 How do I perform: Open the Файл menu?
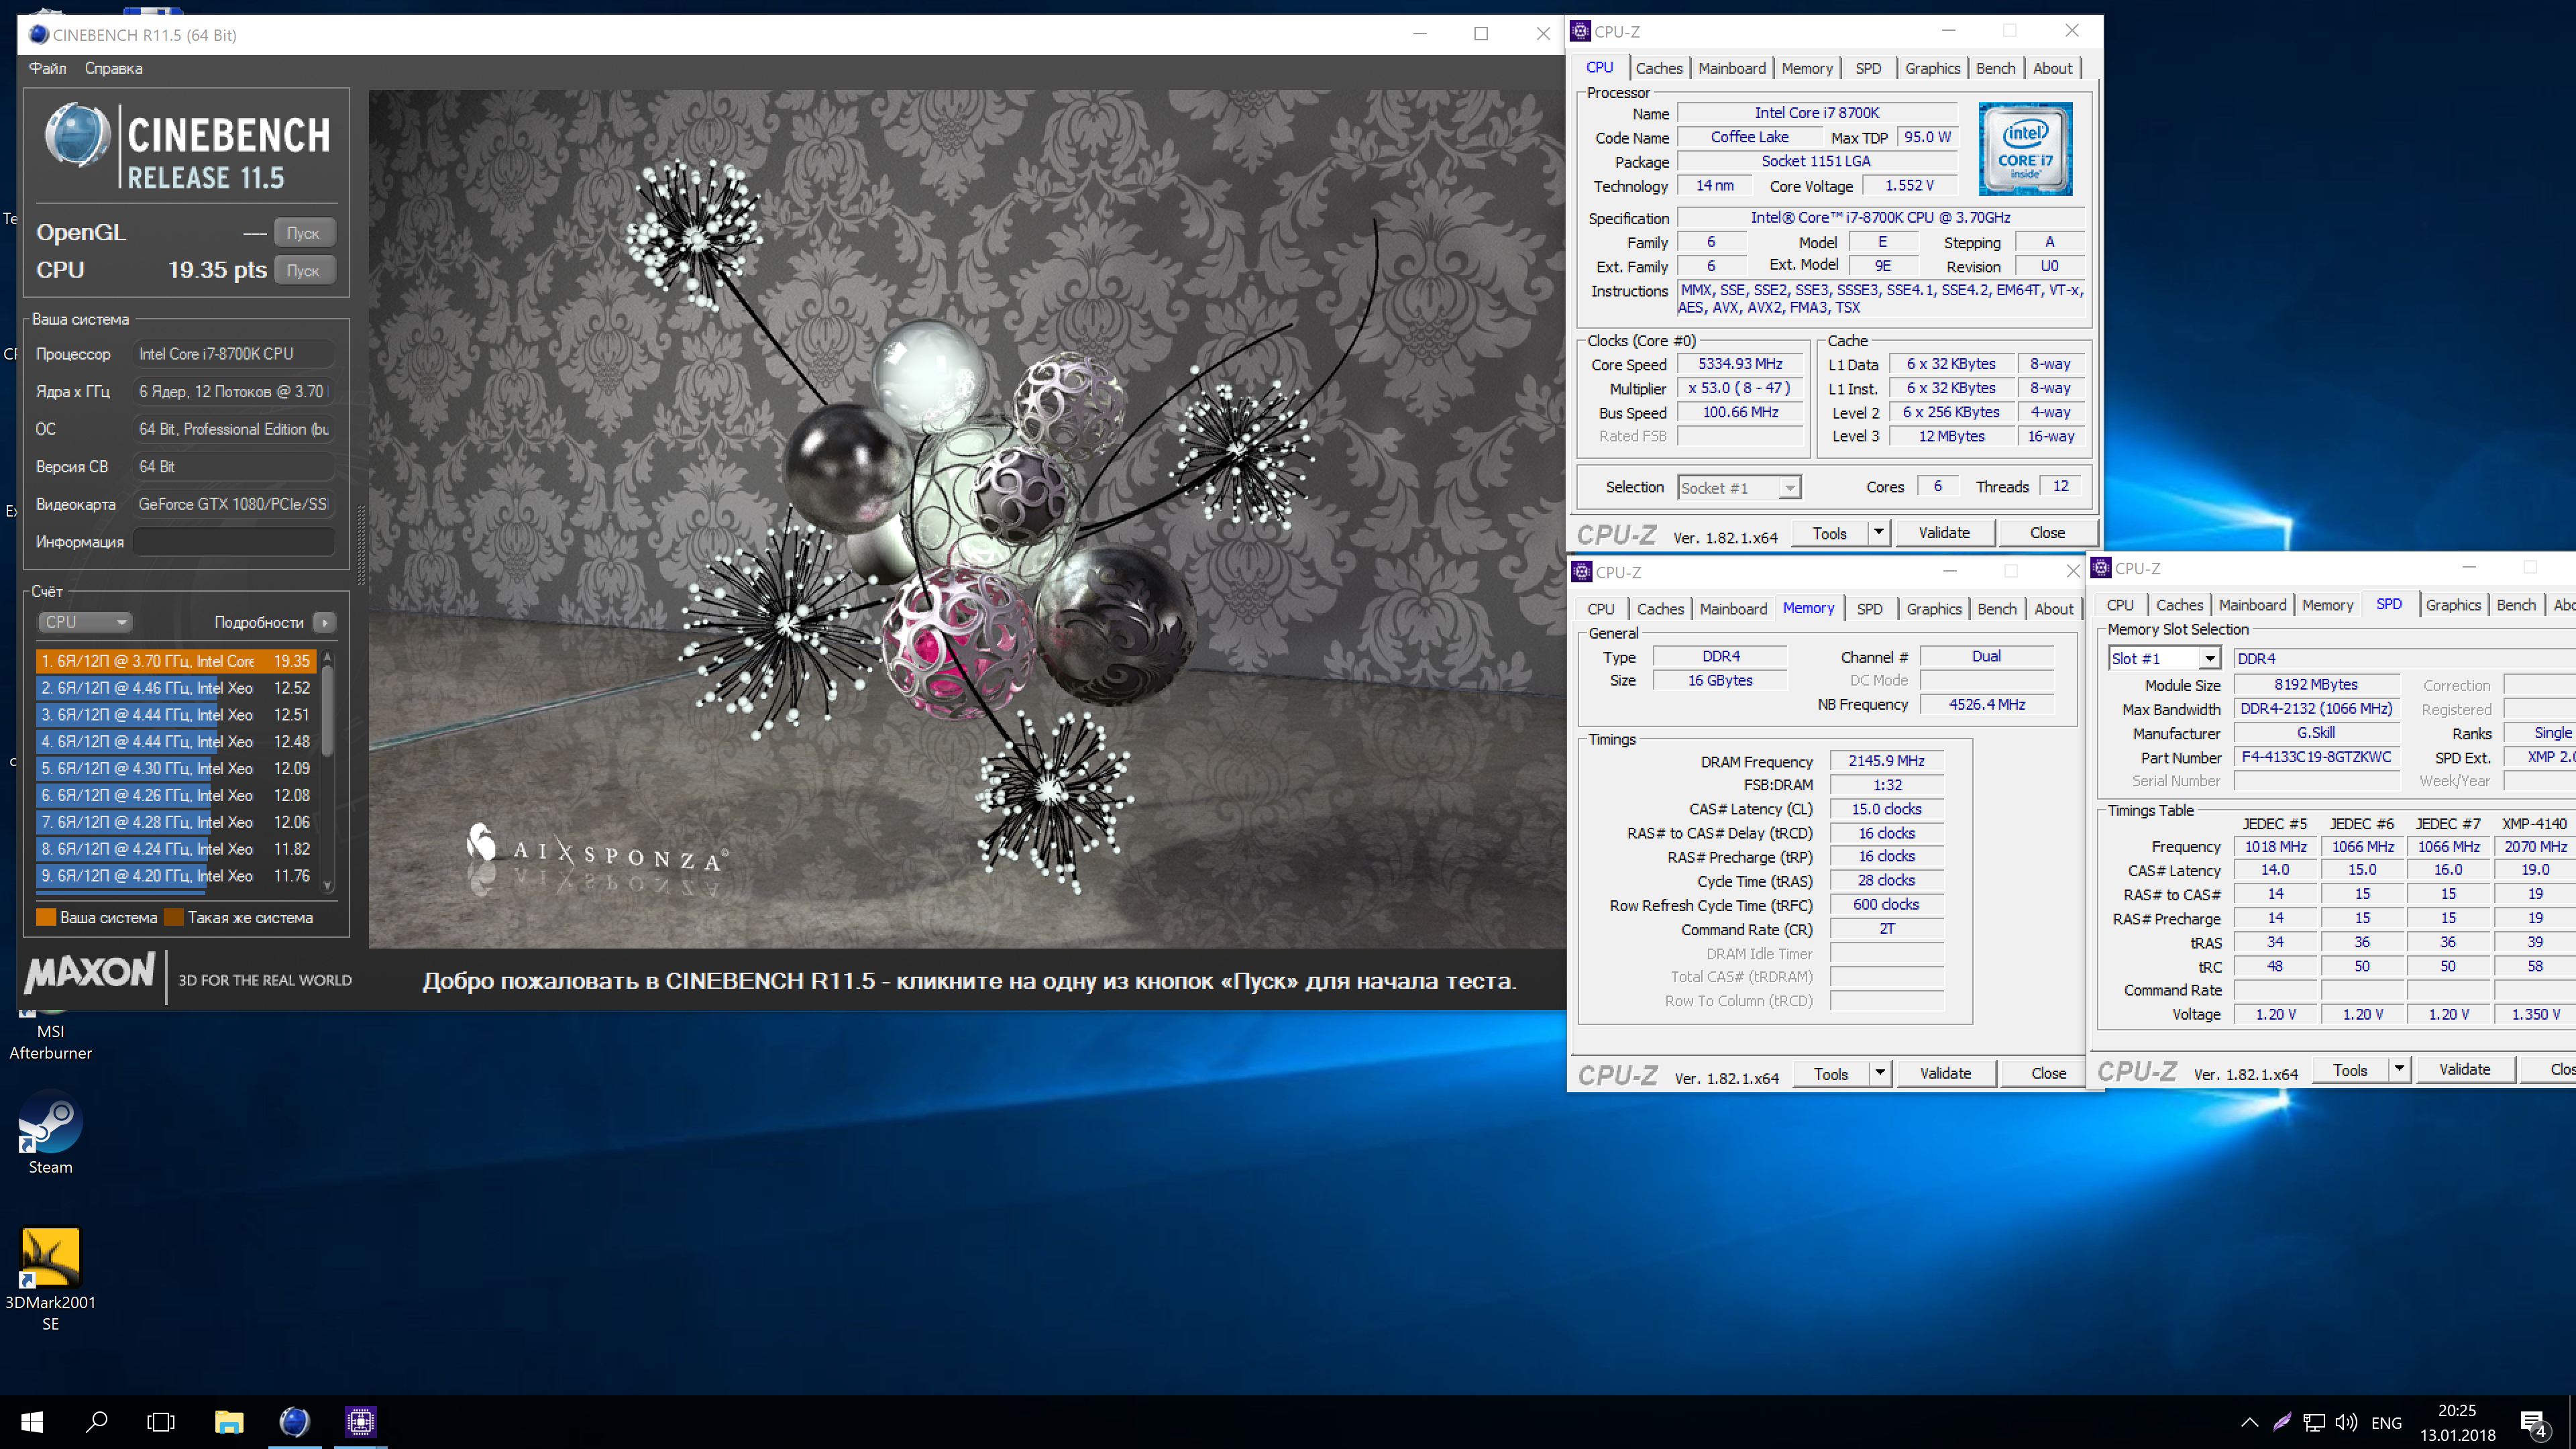tap(48, 68)
